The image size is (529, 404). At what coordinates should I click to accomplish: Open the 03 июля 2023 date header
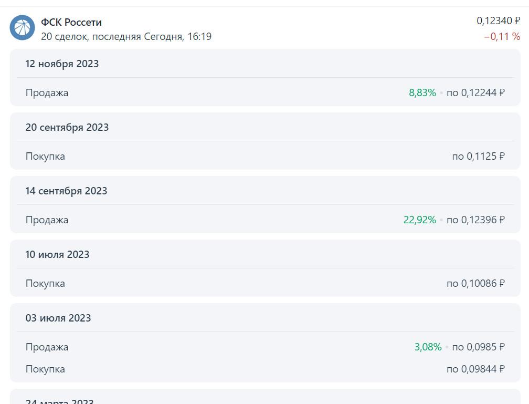pyautogui.click(x=58, y=318)
